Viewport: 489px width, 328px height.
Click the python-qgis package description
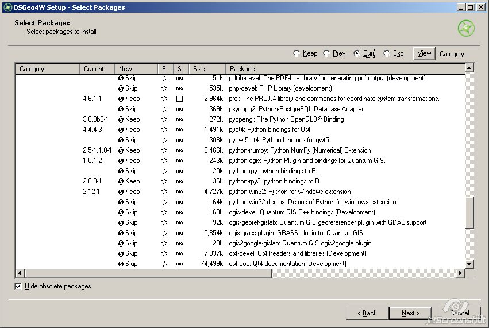pyautogui.click(x=307, y=161)
